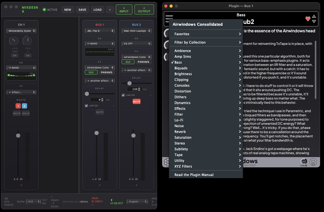The image size is (324, 212).
Task: Reset the XRUN counter using the red icon
Action: tap(92, 205)
